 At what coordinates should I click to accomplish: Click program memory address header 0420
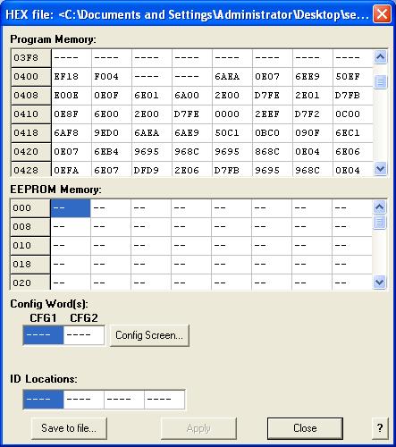click(31, 152)
